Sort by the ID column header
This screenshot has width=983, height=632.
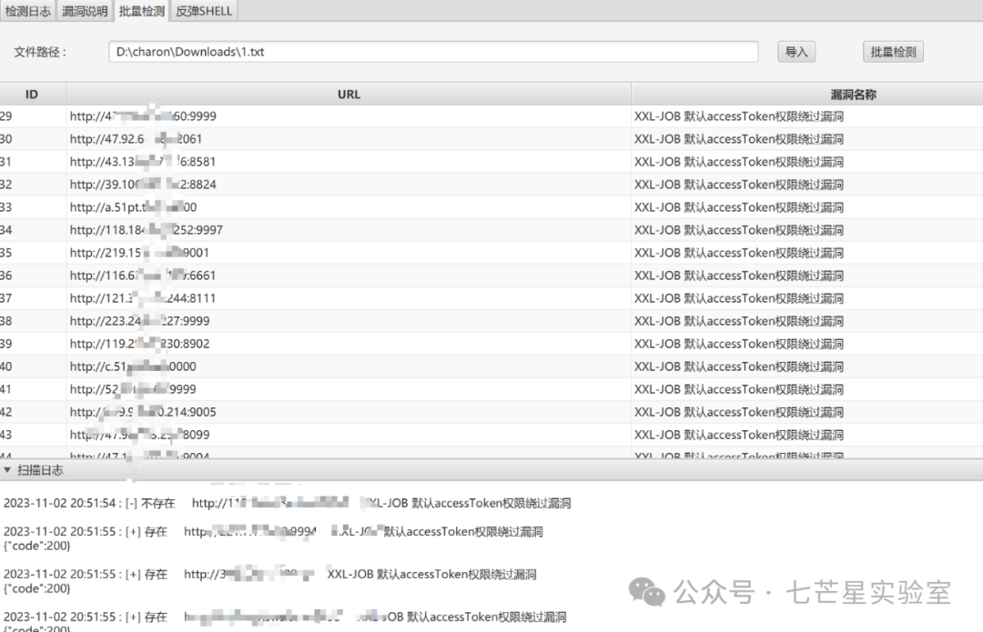(x=32, y=94)
